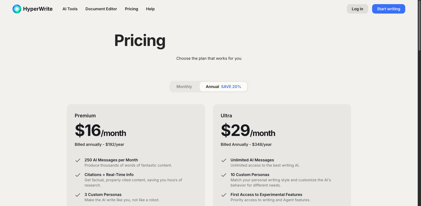Click checkmark beside 10 Custom Personas

pyautogui.click(x=224, y=175)
